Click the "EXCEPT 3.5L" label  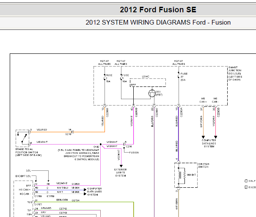click(x=23, y=176)
